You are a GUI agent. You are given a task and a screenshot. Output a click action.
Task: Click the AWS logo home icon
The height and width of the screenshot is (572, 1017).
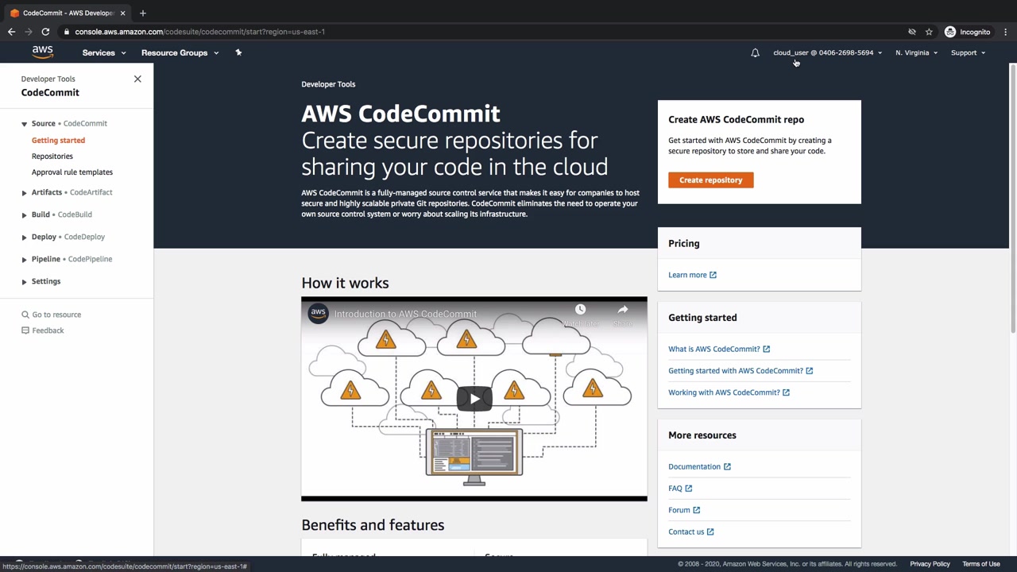pos(43,52)
